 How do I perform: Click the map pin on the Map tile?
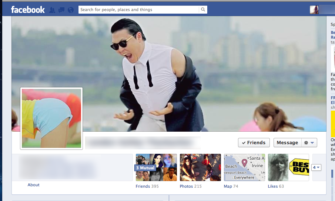tap(244, 163)
